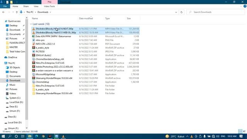Click the Search Downloads field
The width and height of the screenshot is (247, 139).
click(216, 12)
